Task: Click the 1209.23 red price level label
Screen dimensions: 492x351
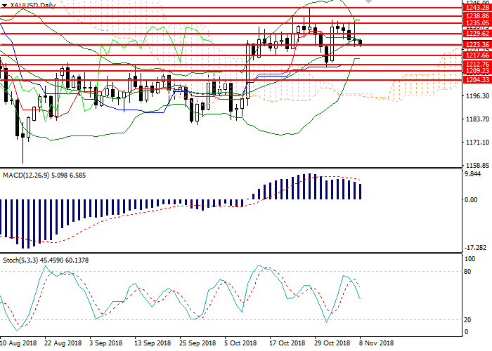Action: click(477, 71)
